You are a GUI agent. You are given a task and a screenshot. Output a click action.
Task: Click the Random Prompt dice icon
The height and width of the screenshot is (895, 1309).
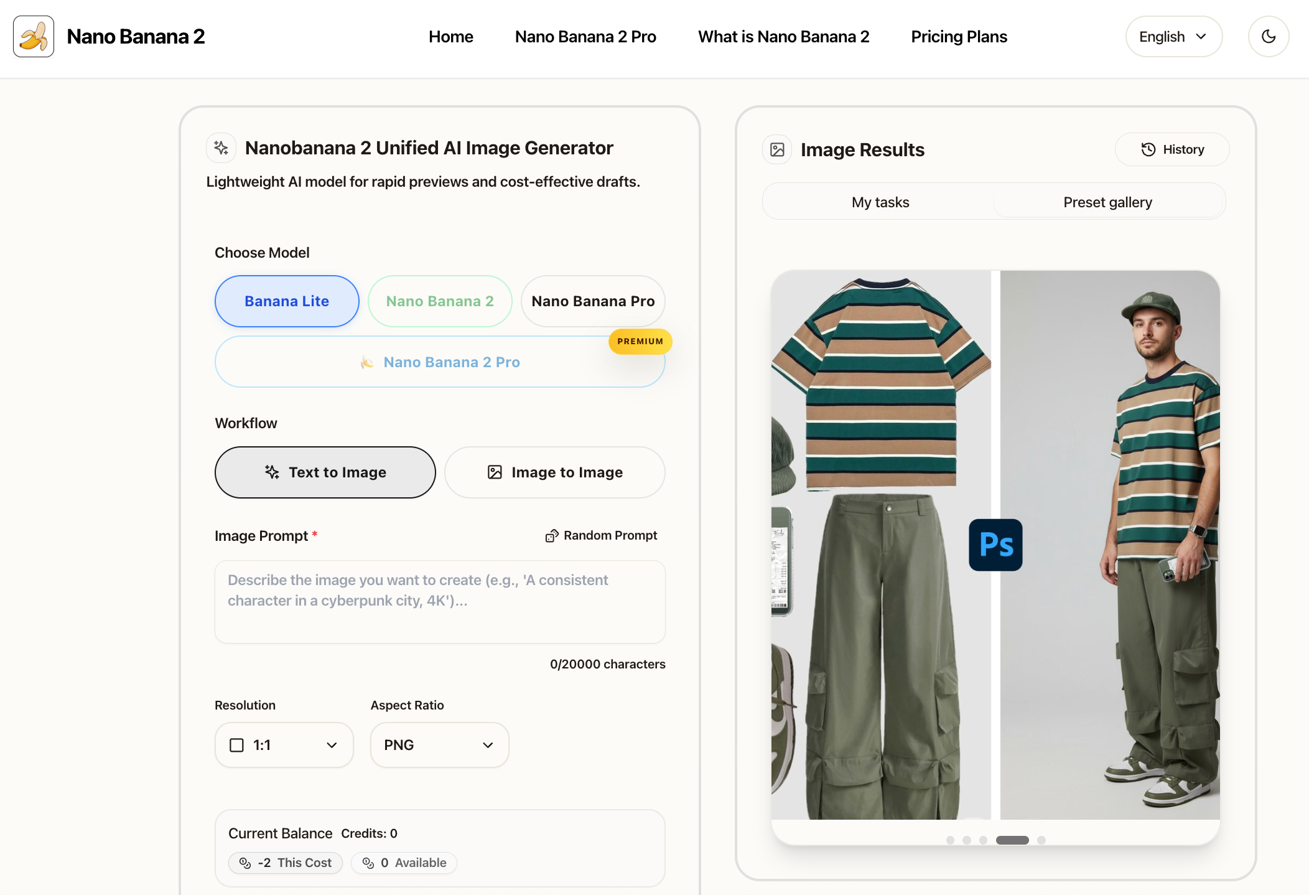click(552, 536)
